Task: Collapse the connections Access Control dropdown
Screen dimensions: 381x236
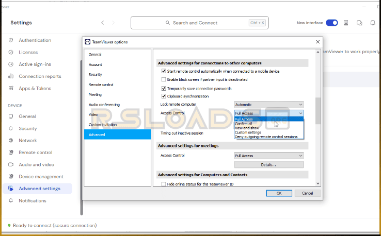Action: coord(269,113)
